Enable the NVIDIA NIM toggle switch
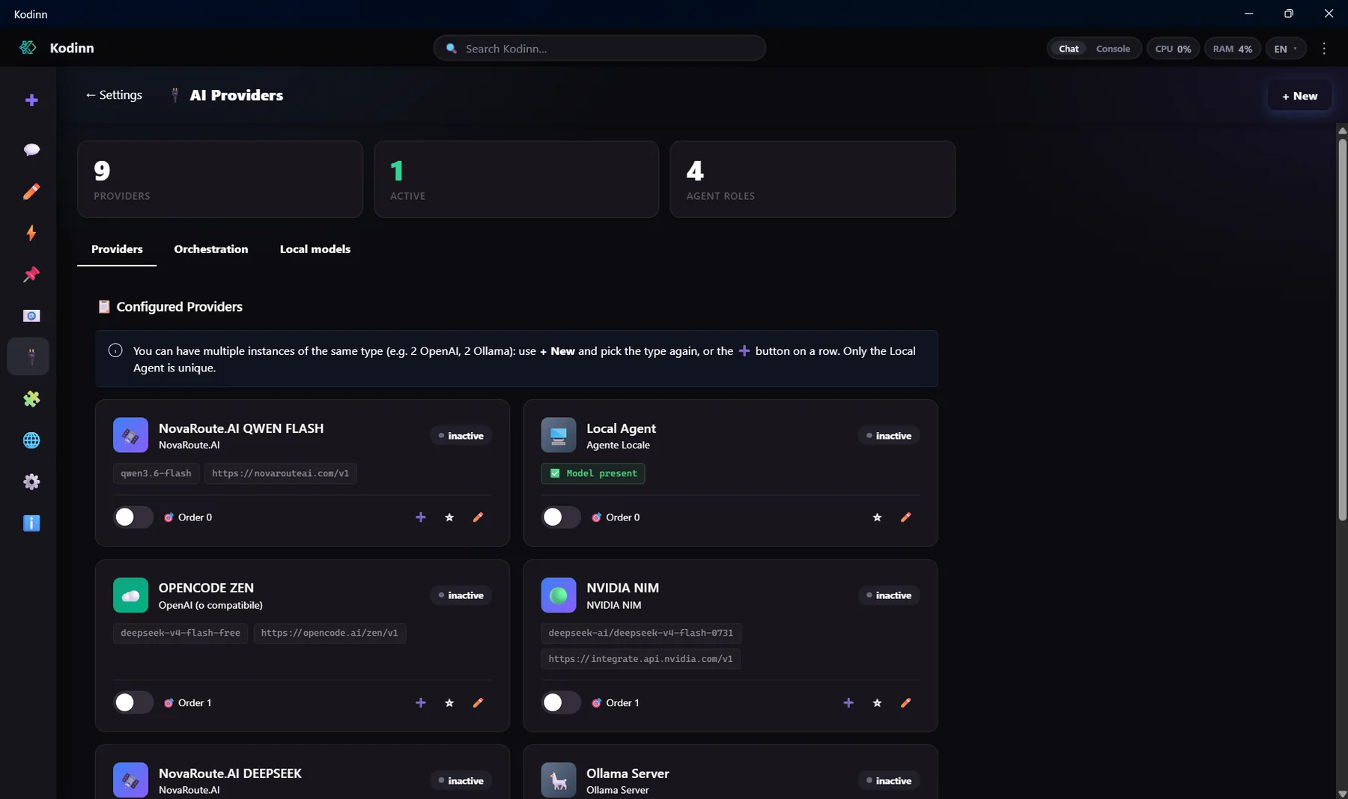 tap(561, 702)
